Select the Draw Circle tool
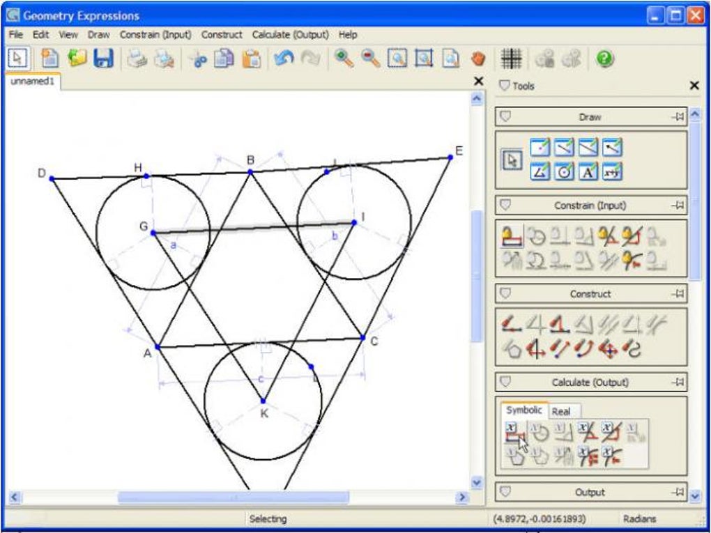711x533 pixels. point(564,172)
